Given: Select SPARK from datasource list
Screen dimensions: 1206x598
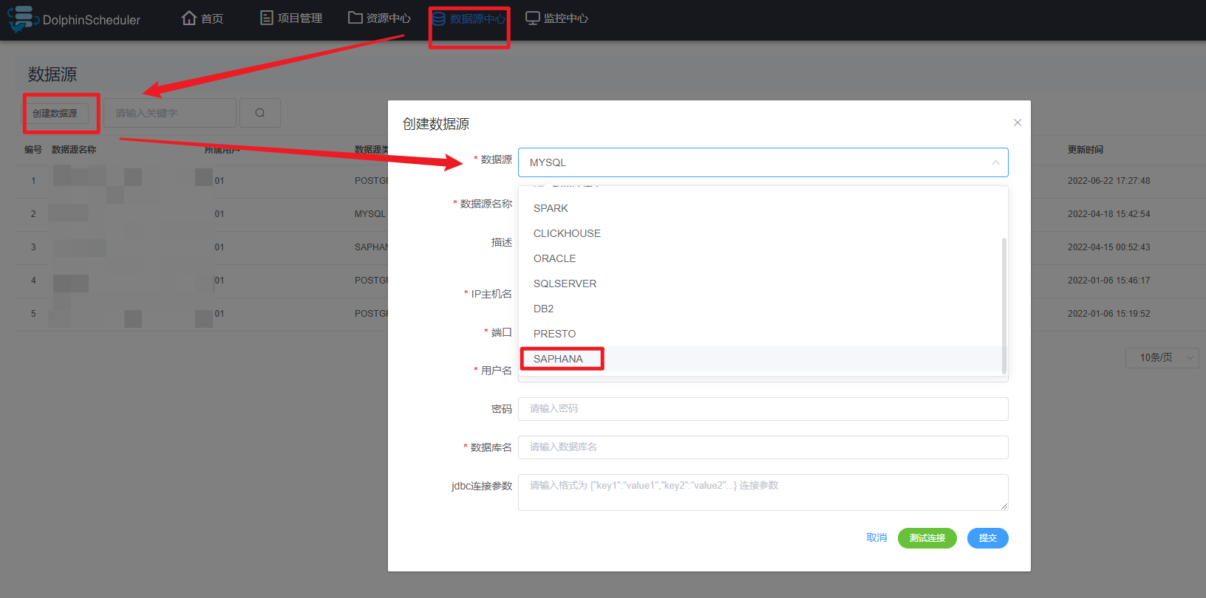Looking at the screenshot, I should tap(763, 208).
